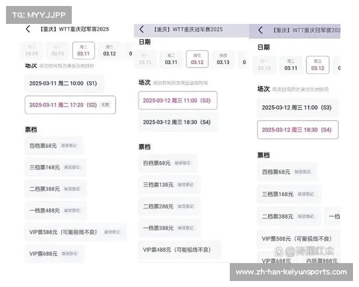Choose session 18:30 (S4) in the right panel
Screen dimensions: 359x287
click(297, 130)
